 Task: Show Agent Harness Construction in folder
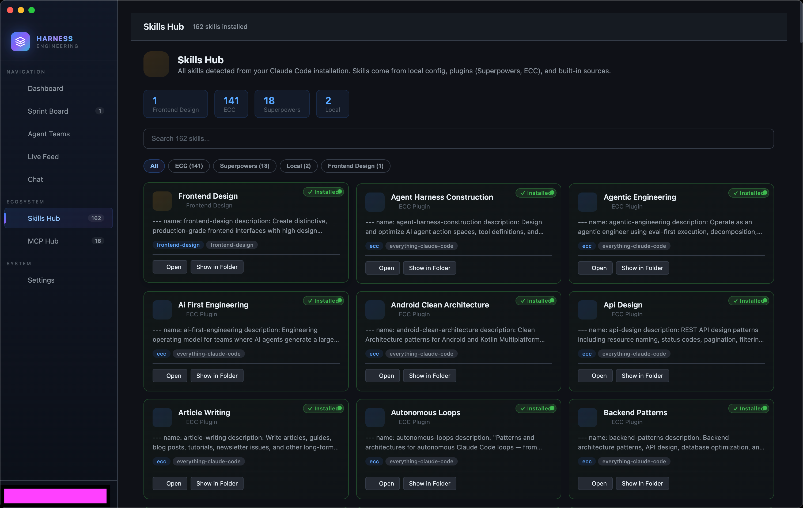click(430, 268)
